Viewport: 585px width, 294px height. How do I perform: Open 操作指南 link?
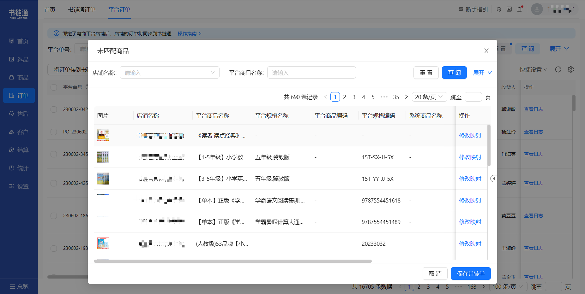189,33
